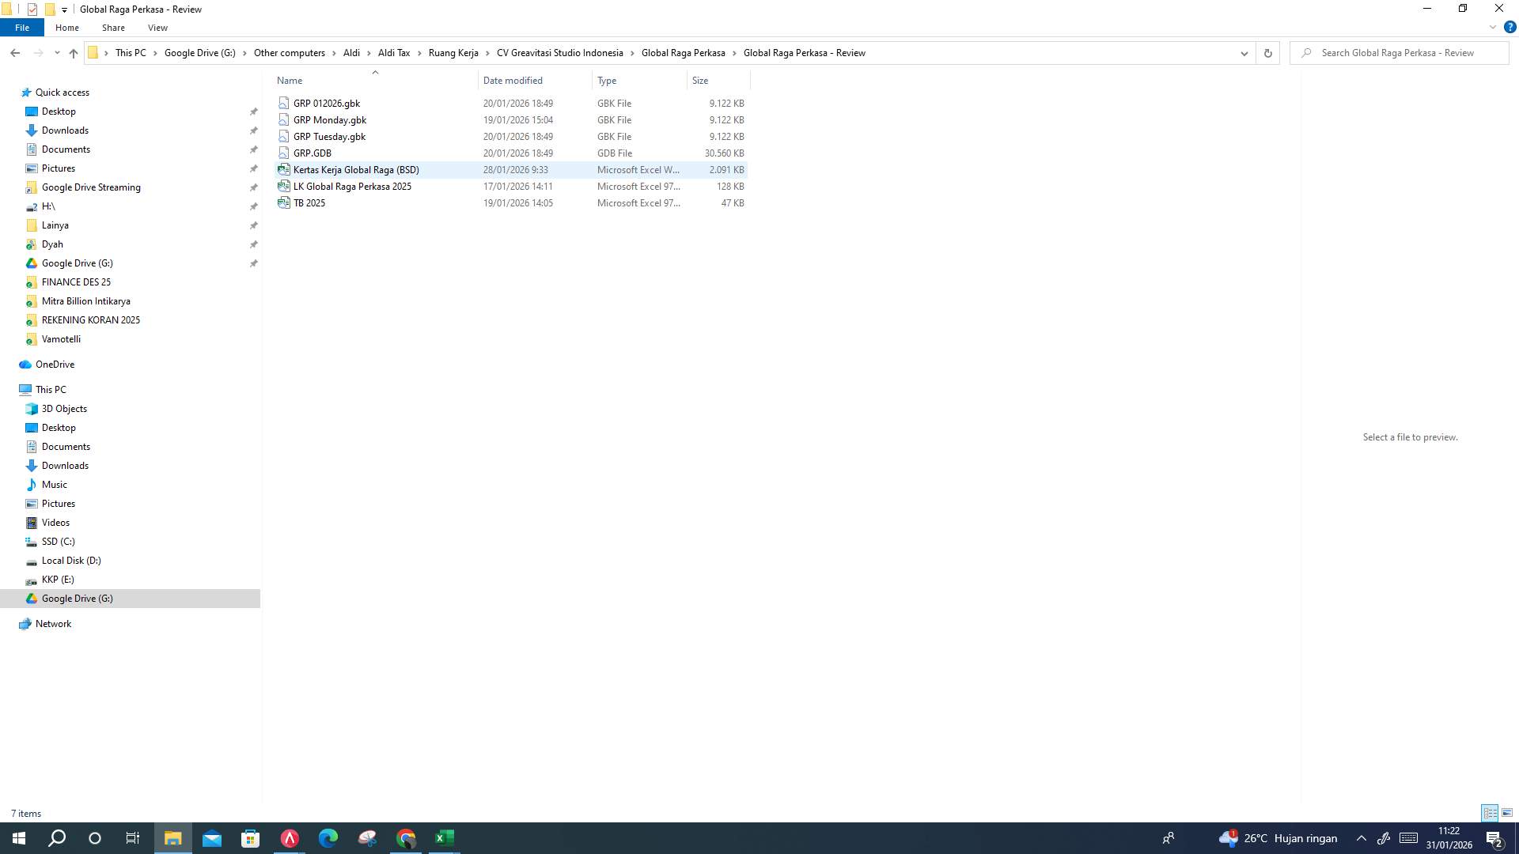Open the Microsoft Store from the taskbar

250,838
